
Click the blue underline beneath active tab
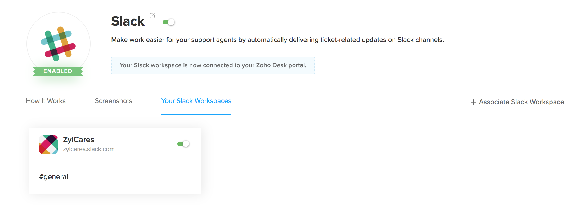[196, 114]
